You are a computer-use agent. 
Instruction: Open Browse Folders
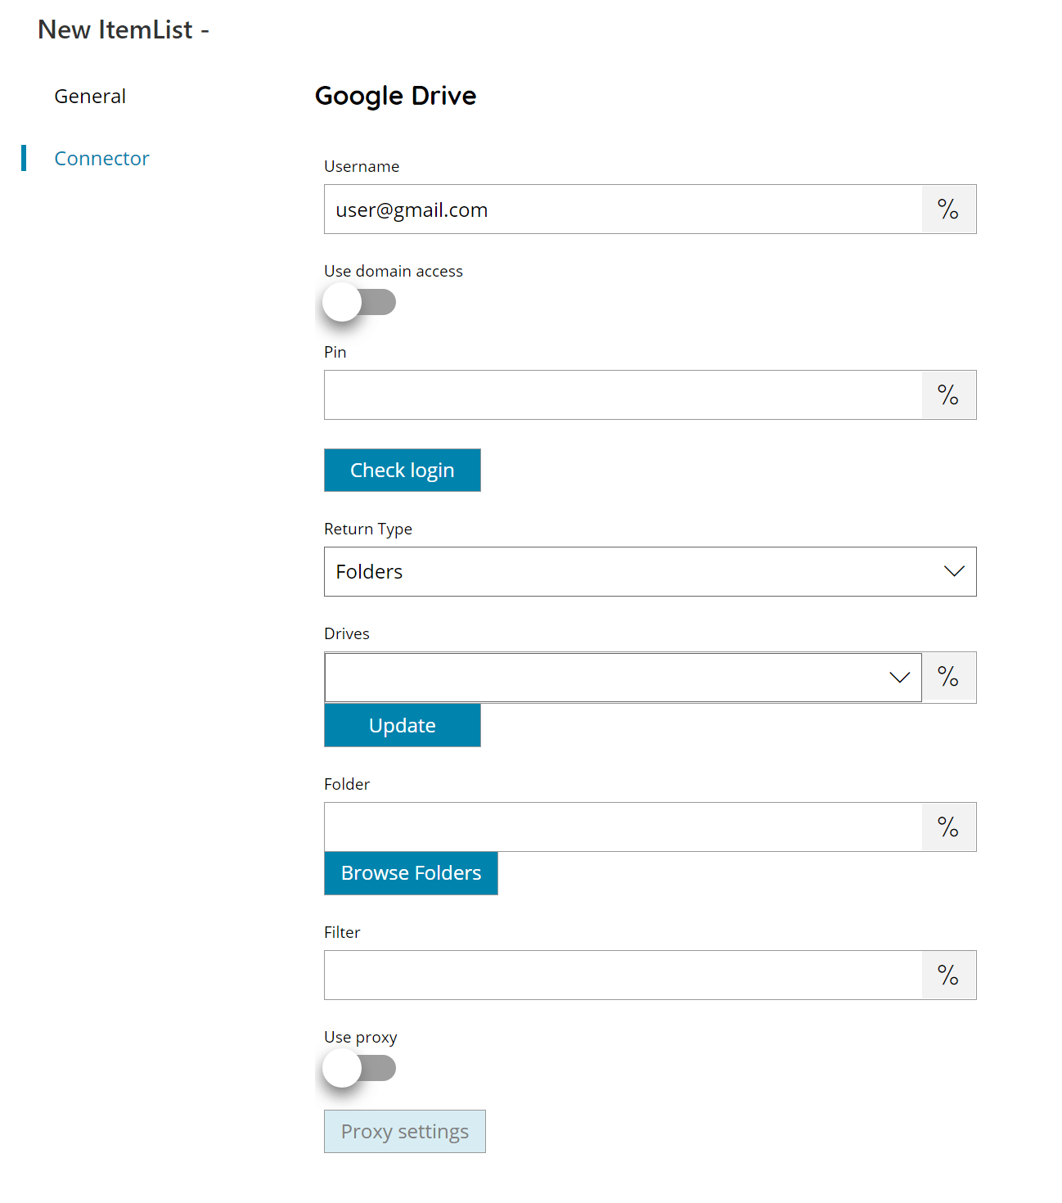pos(411,873)
